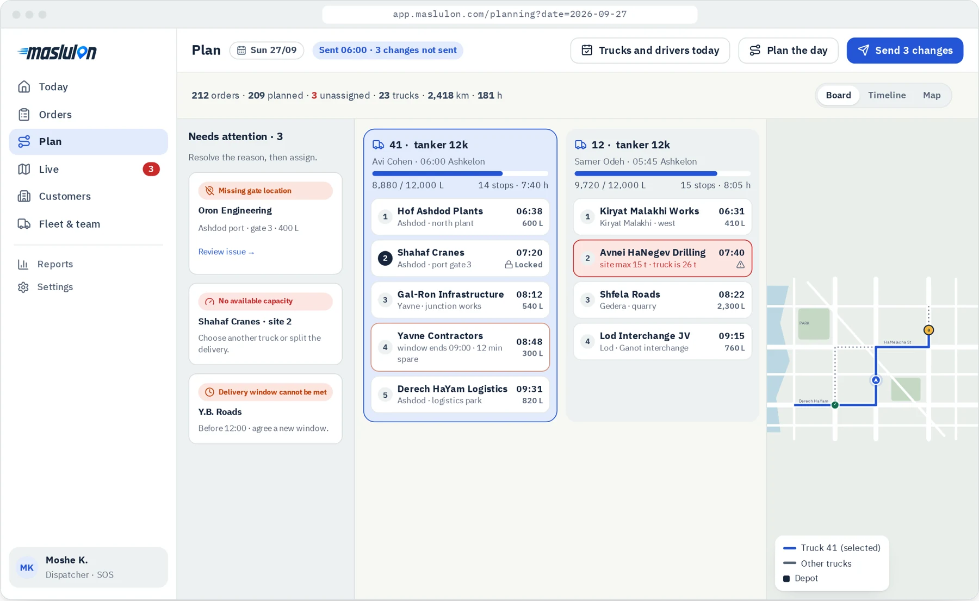The width and height of the screenshot is (979, 601).
Task: Click the Today home icon in sidebar
Action: [24, 87]
